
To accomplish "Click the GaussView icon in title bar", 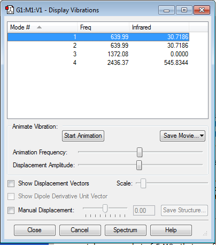I will pyautogui.click(x=10, y=10).
